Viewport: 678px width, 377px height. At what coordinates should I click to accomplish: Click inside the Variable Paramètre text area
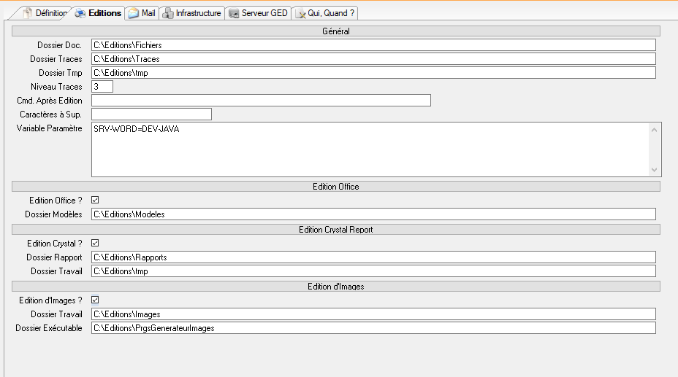pyautogui.click(x=369, y=149)
